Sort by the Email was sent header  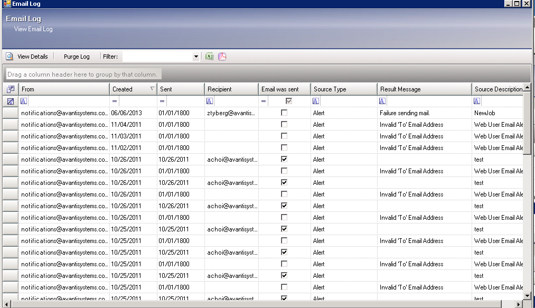point(285,89)
